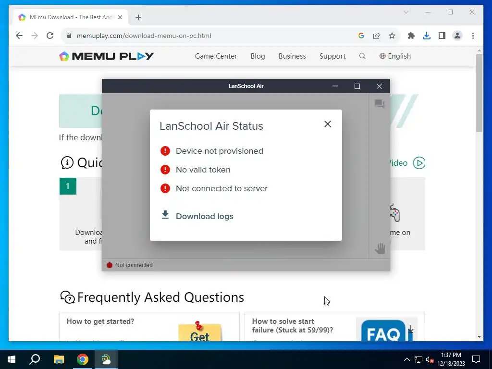Share this page using the share icon
The image size is (492, 369).
[377, 36]
